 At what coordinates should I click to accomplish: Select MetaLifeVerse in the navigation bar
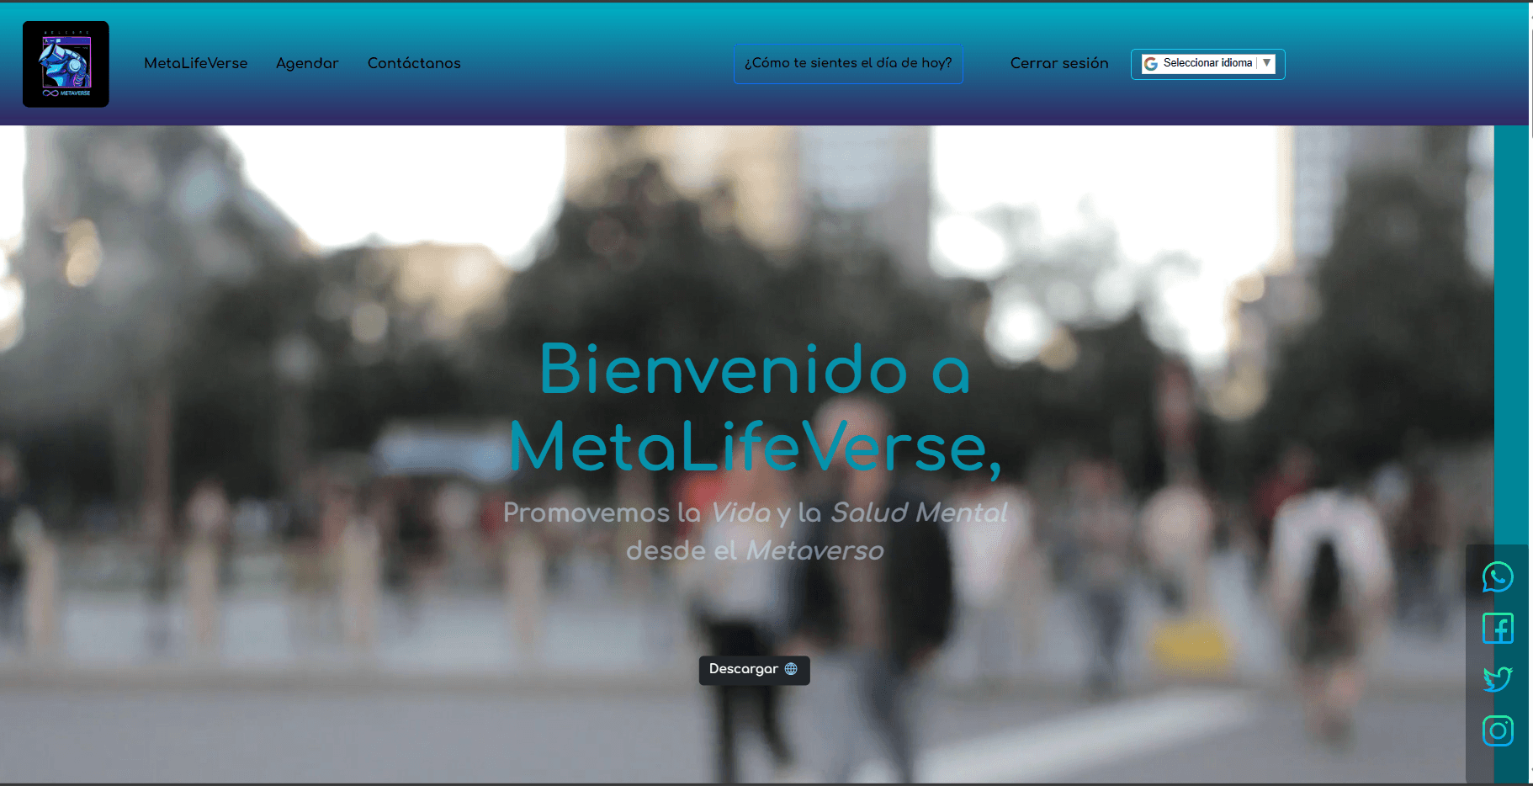(196, 63)
